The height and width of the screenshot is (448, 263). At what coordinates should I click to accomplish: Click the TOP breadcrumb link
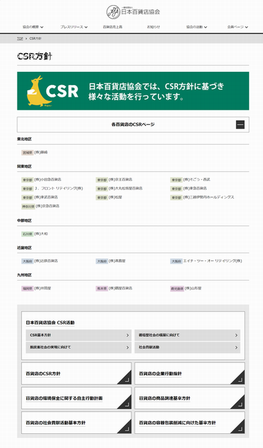point(20,38)
